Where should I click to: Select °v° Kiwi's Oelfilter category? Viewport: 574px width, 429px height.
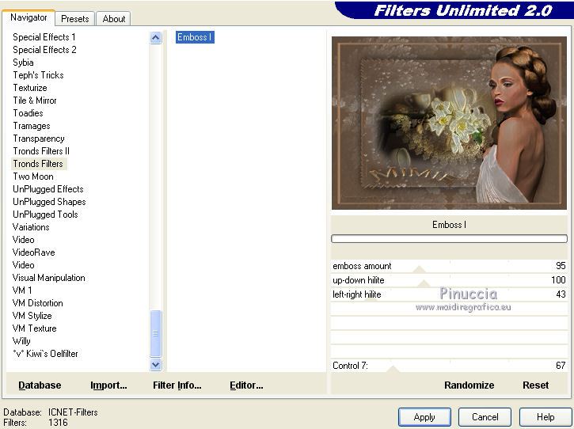45,354
